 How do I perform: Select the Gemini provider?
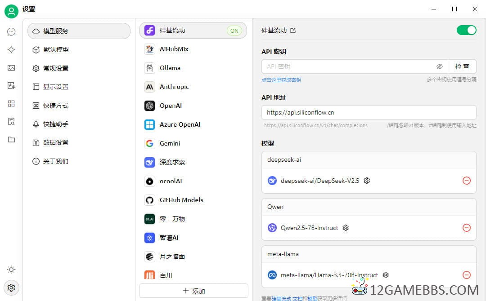(193, 144)
